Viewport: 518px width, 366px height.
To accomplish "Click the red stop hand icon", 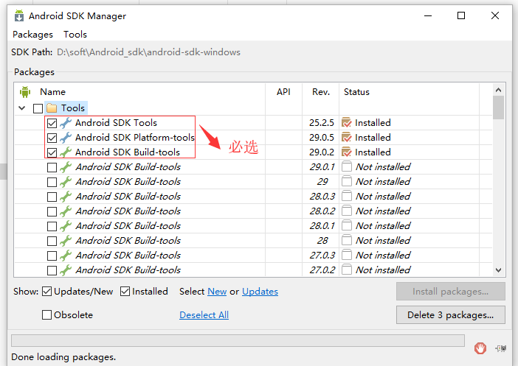I will pos(480,348).
